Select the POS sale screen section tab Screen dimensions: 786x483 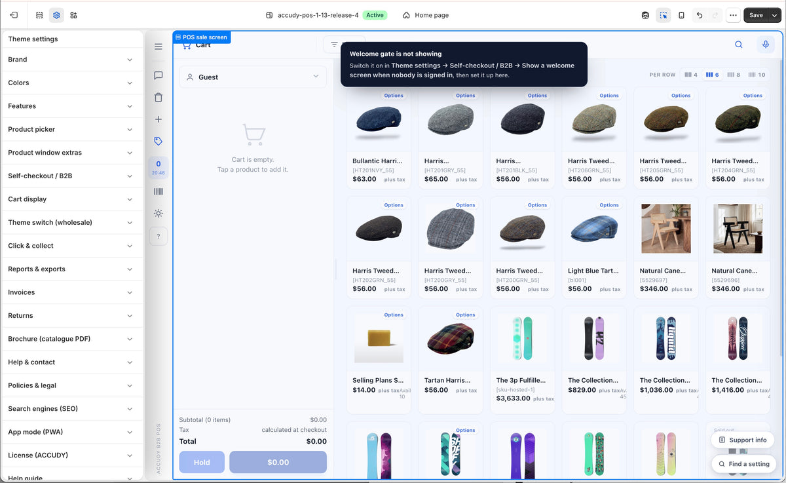coord(202,37)
